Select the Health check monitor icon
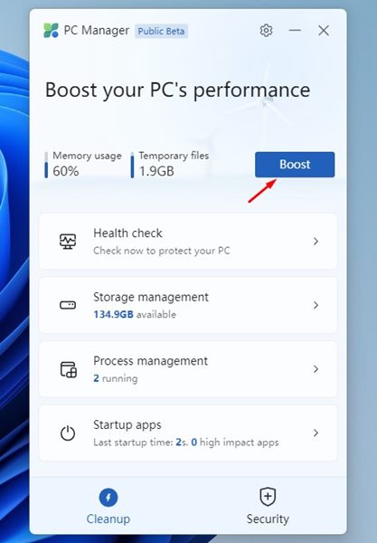377x543 pixels. [68, 242]
